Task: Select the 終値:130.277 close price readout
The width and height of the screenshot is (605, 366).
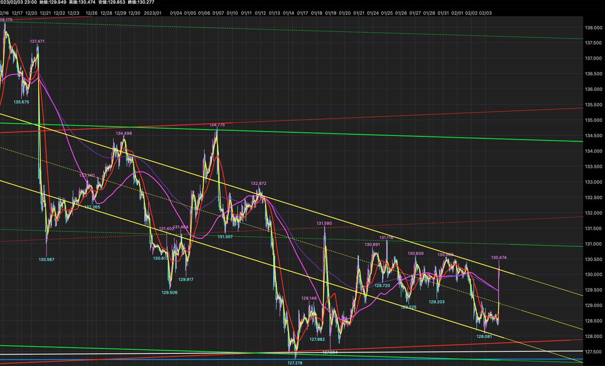Action: (142, 3)
